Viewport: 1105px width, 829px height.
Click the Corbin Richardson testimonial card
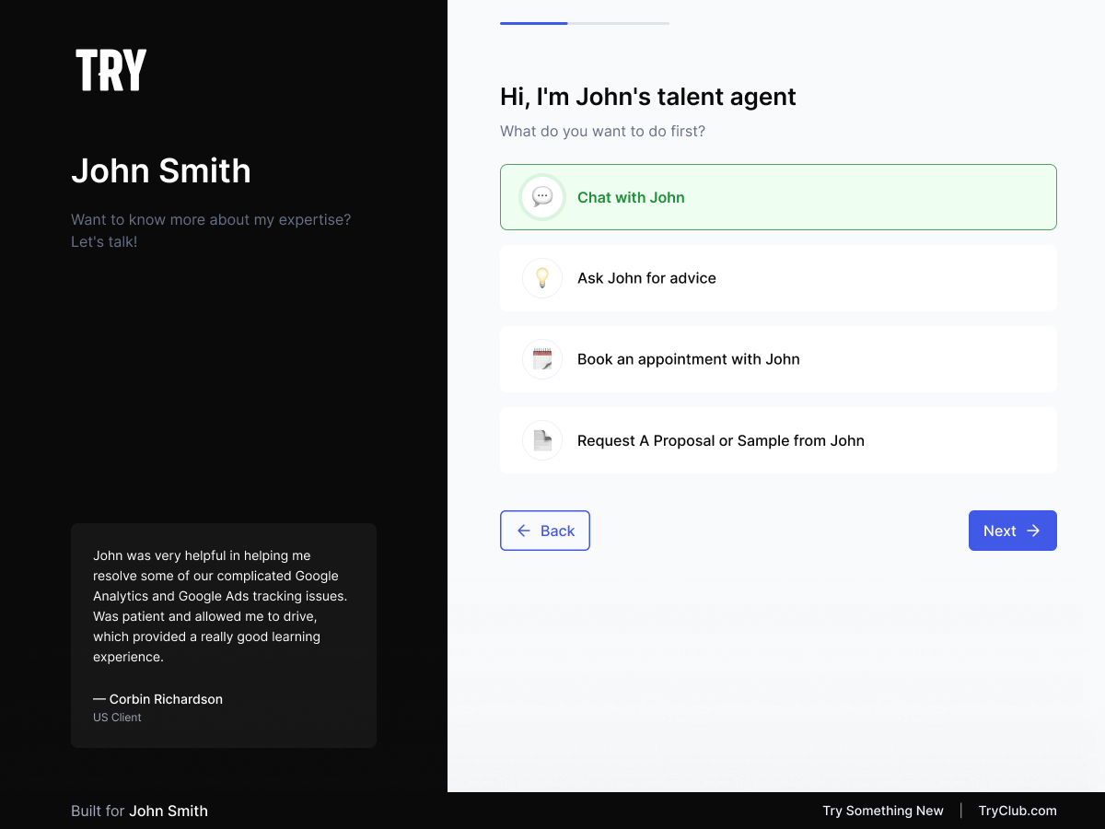tap(224, 636)
